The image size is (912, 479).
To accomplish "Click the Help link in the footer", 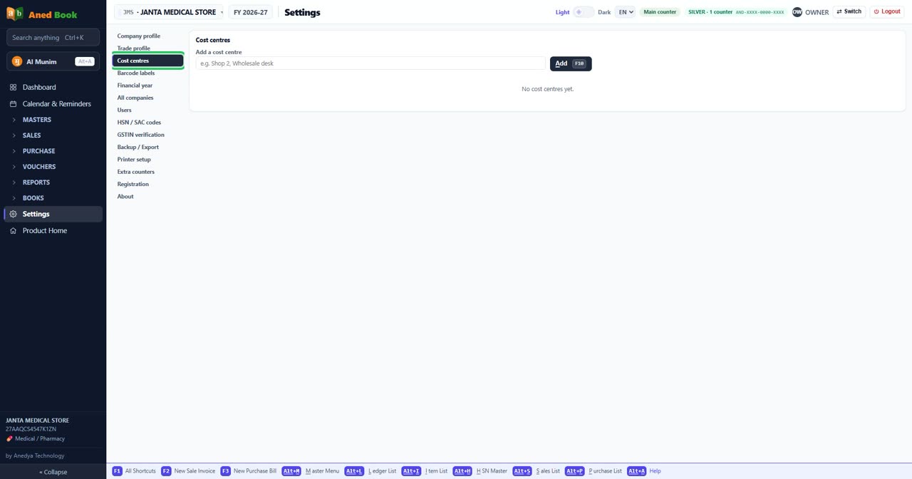I will (655, 471).
